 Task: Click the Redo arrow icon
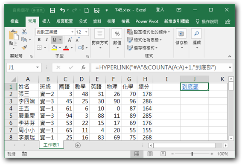point(75,10)
